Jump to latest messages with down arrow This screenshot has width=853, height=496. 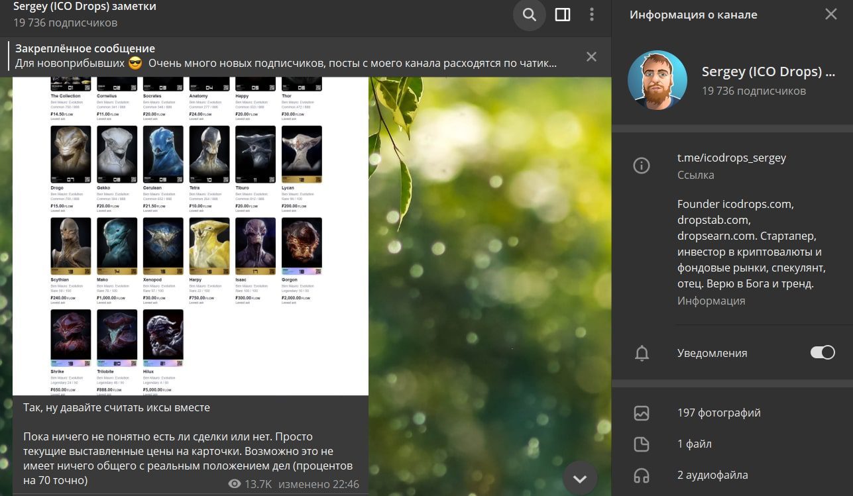[580, 477]
